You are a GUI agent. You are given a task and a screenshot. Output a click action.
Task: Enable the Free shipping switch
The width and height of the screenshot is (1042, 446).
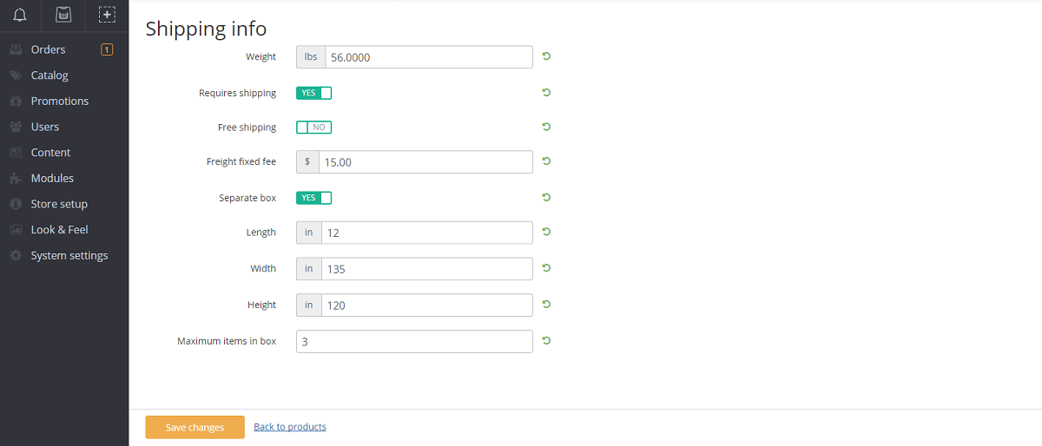click(x=313, y=128)
